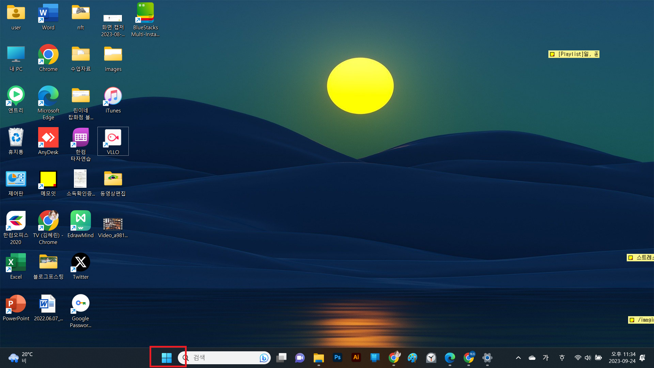Open the VLLO desktop shortcut
The image size is (654, 368).
(113, 138)
